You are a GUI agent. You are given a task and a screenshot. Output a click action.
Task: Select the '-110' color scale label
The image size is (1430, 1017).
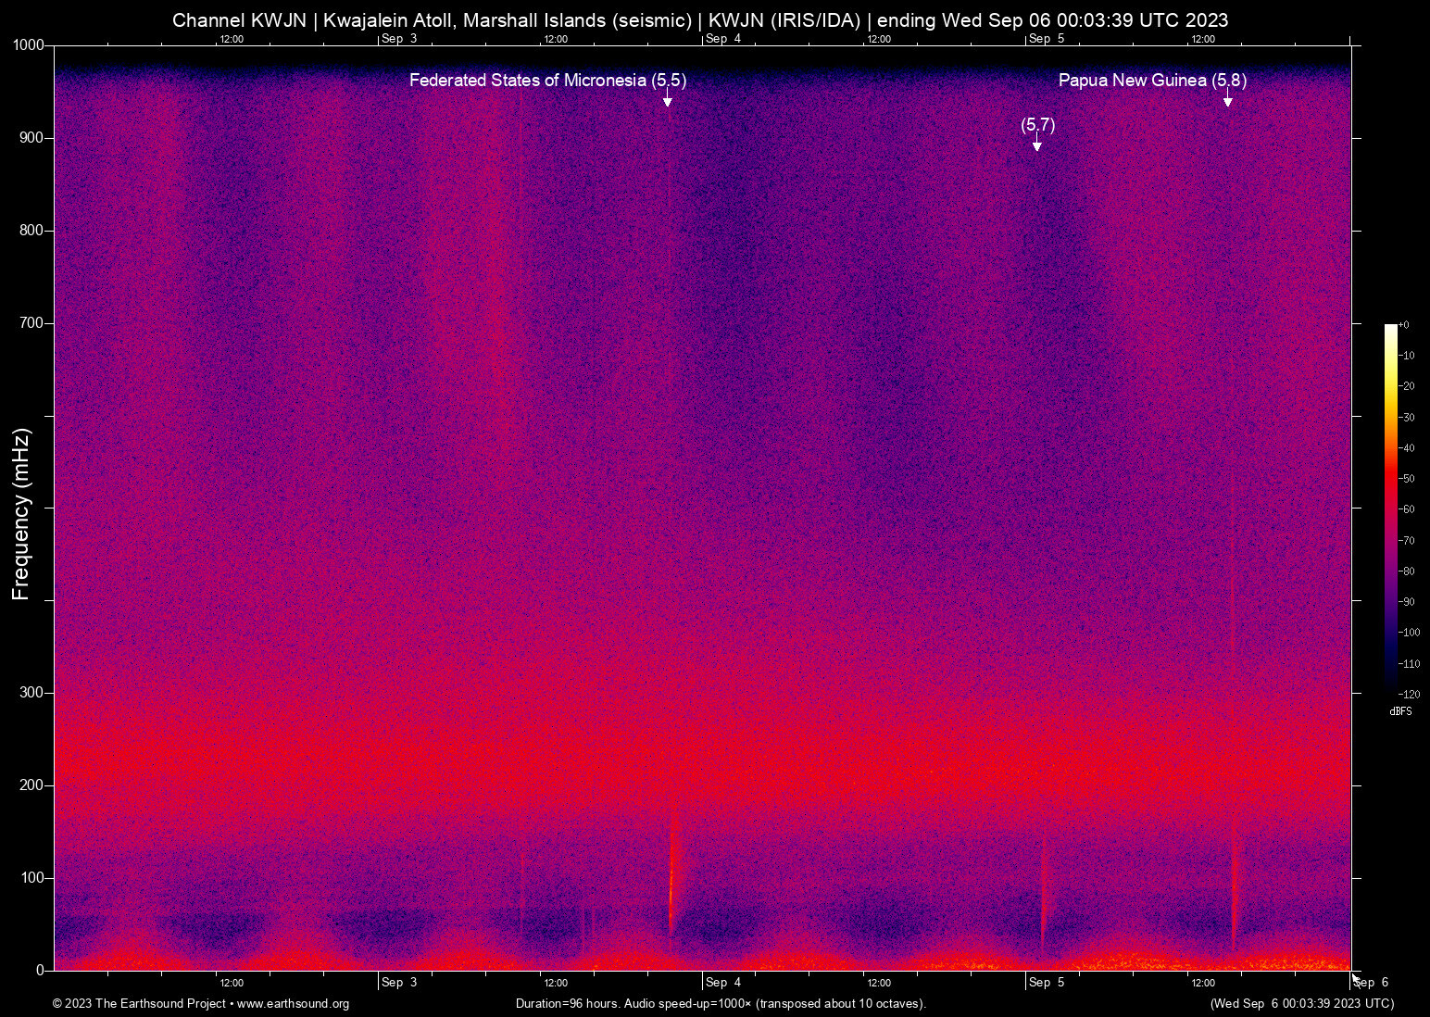coord(1410,664)
